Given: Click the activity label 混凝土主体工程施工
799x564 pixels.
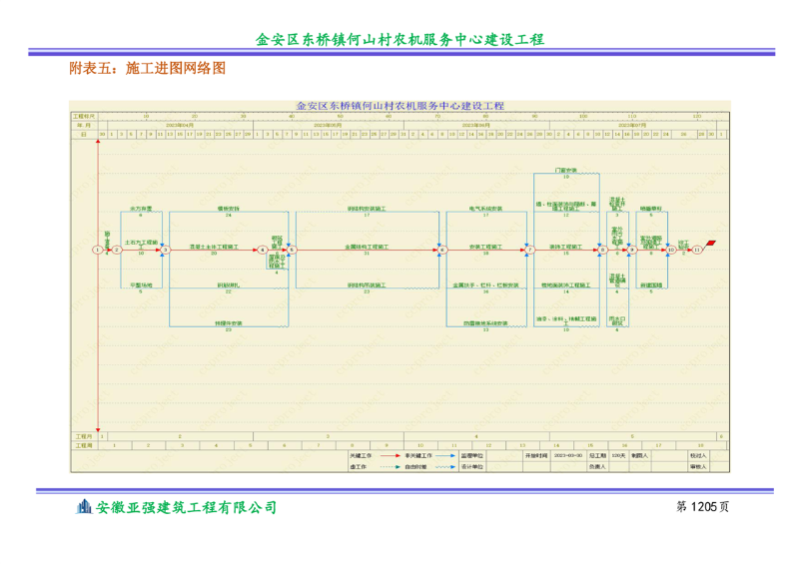Looking at the screenshot, I should click(x=214, y=247).
